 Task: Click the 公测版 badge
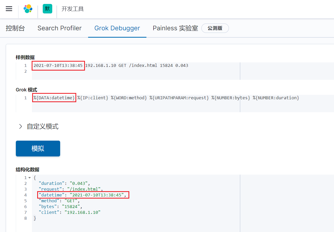[215, 28]
